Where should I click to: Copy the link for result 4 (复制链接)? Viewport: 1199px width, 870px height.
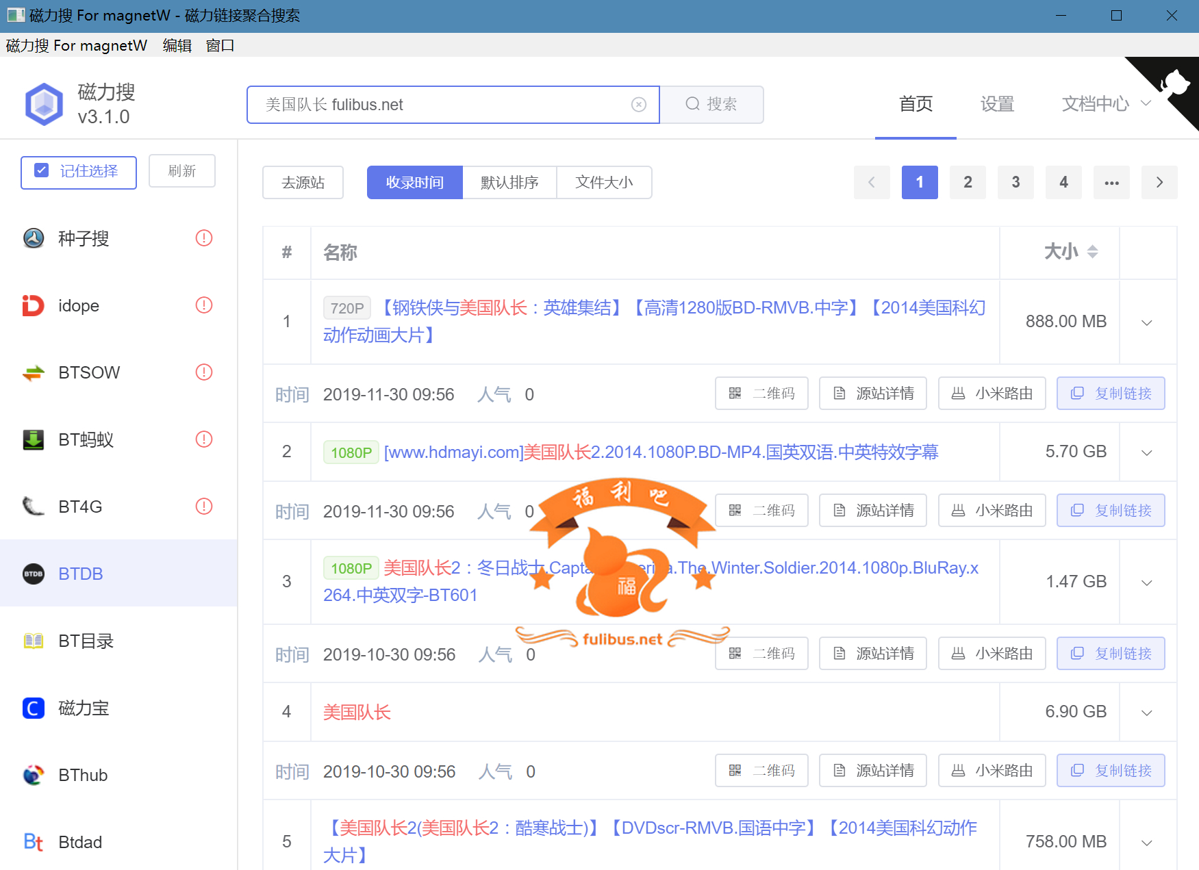click(1111, 771)
